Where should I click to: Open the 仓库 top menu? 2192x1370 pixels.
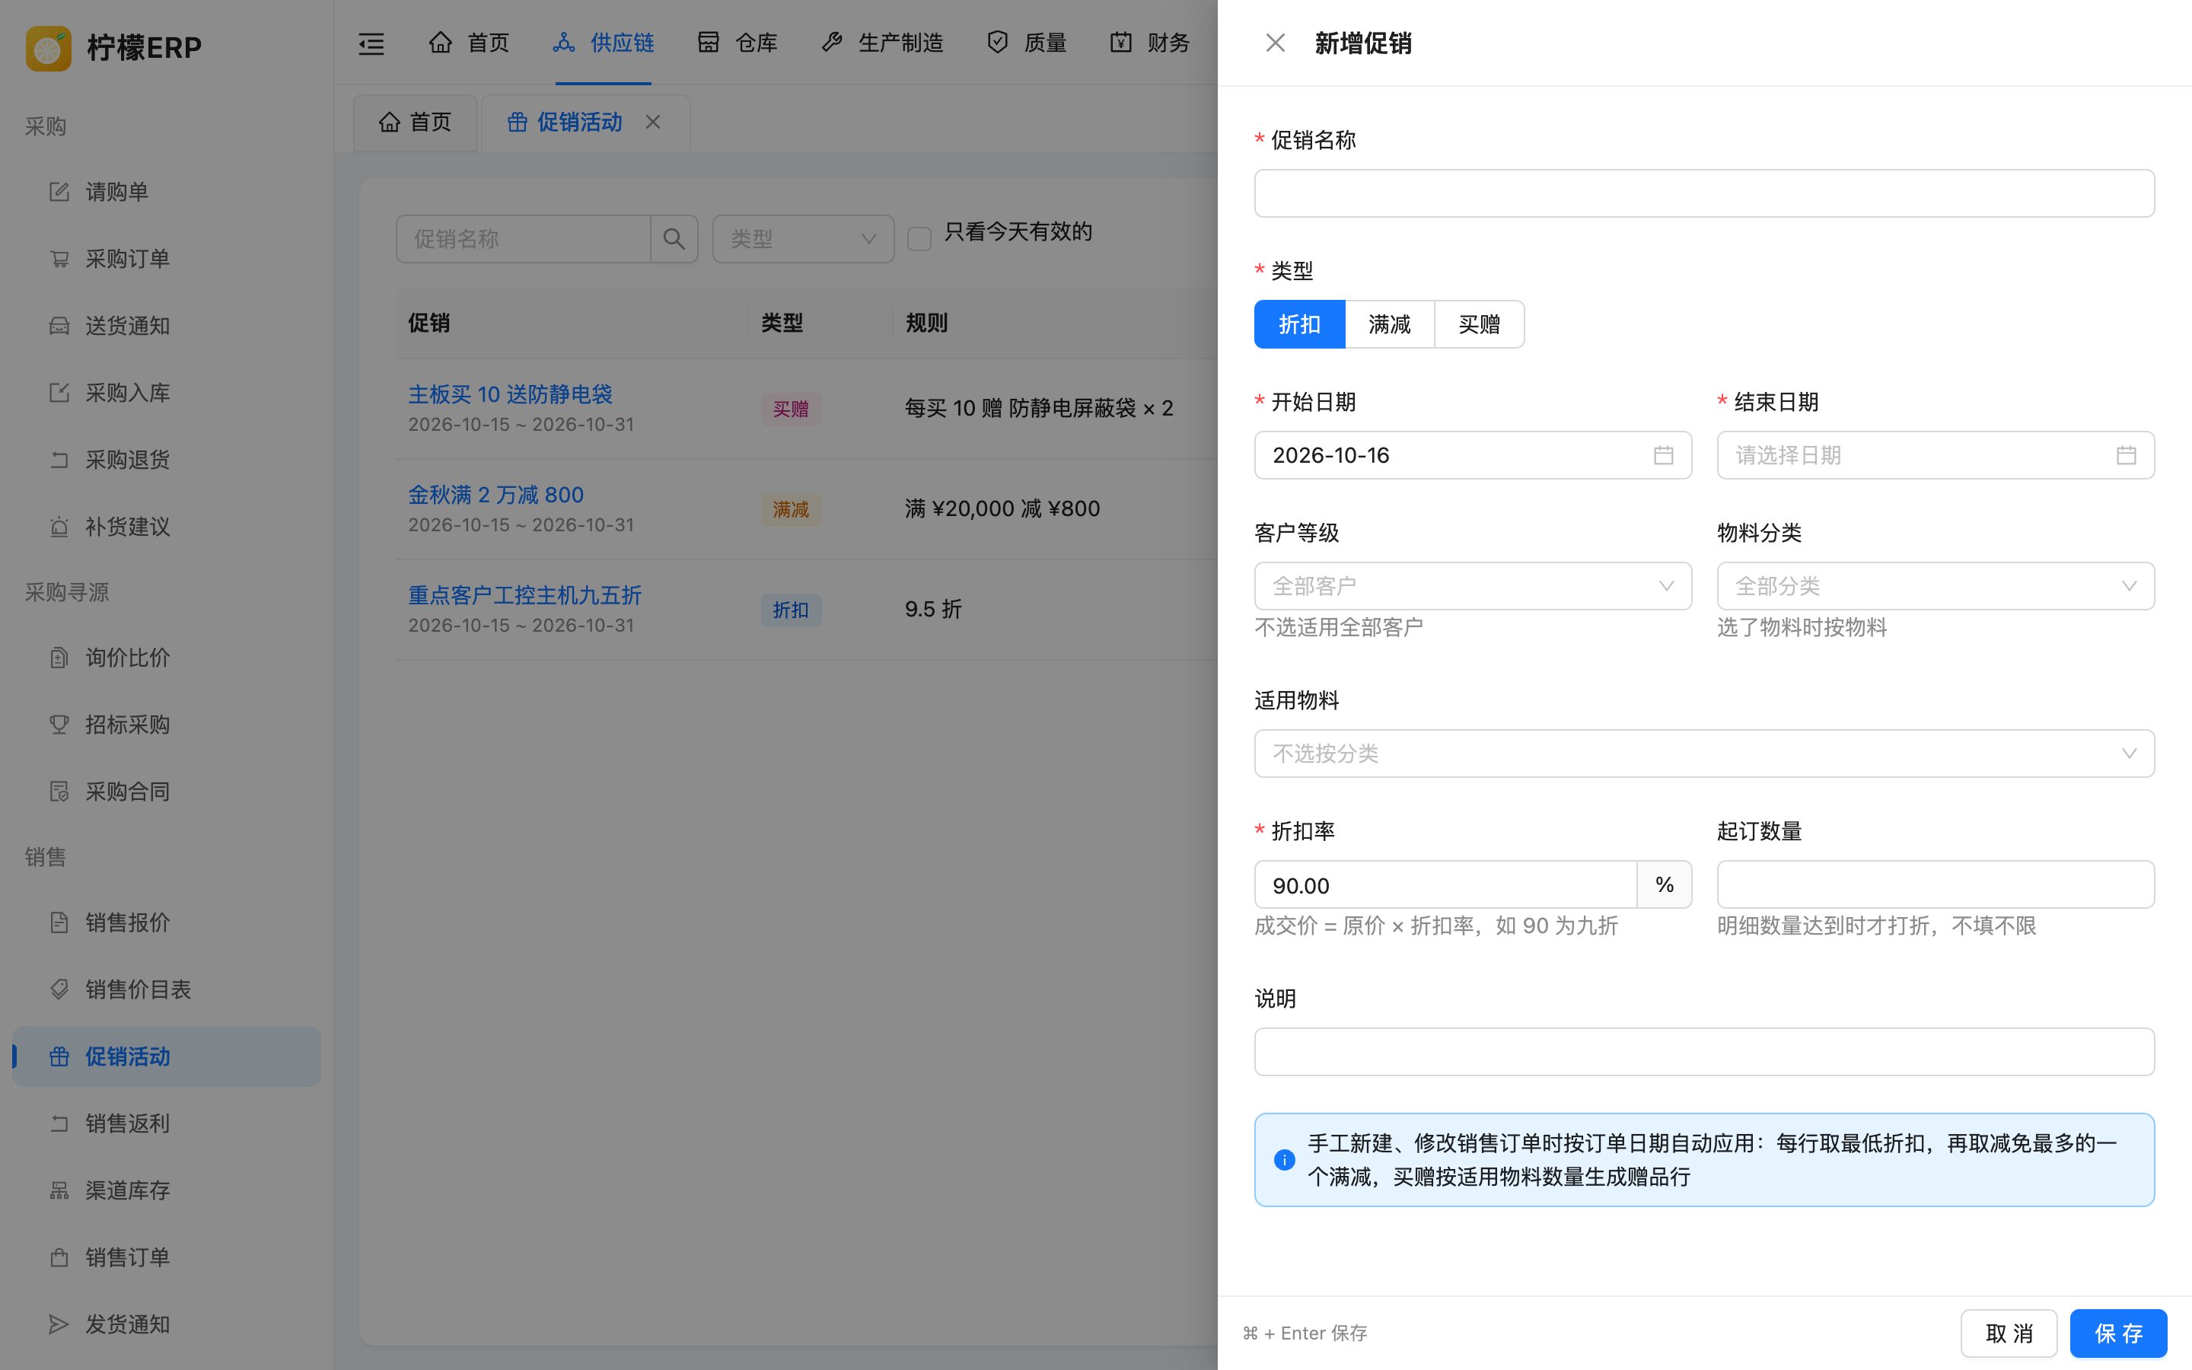click(738, 43)
